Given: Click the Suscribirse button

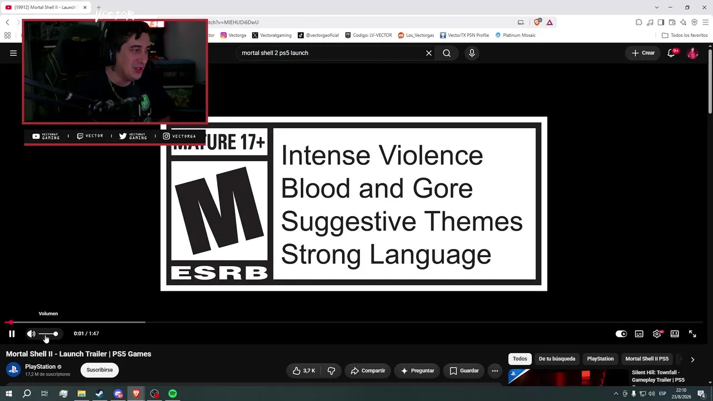Looking at the screenshot, I should point(100,370).
